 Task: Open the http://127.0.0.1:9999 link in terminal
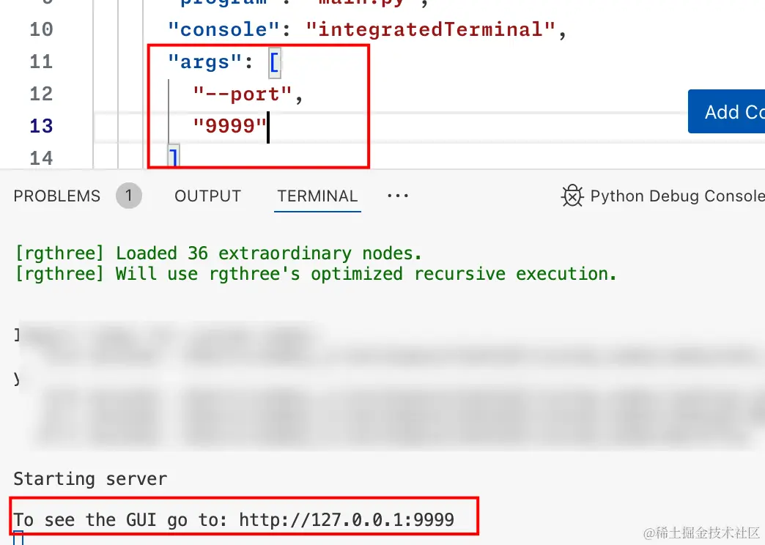347,520
